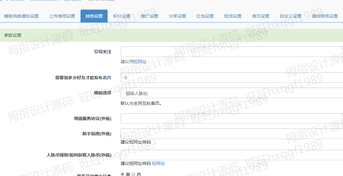
Task: Open the 首页设置 tab
Action: [x=261, y=16]
